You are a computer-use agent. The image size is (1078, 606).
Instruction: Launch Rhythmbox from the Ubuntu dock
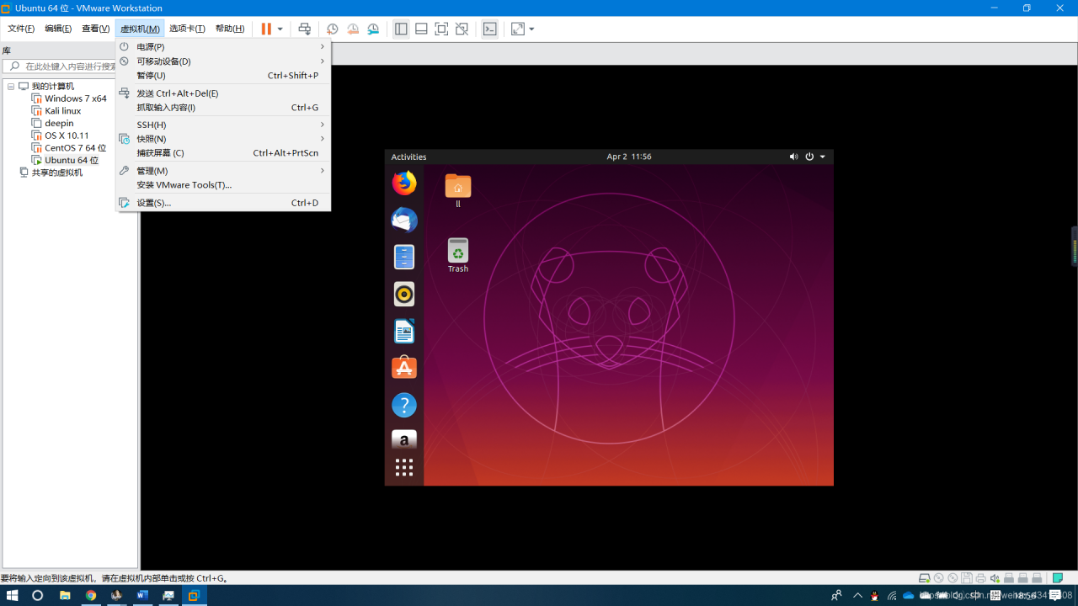point(404,294)
